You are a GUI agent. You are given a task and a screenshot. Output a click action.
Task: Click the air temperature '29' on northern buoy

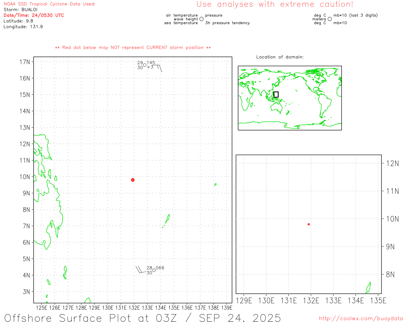click(x=140, y=63)
